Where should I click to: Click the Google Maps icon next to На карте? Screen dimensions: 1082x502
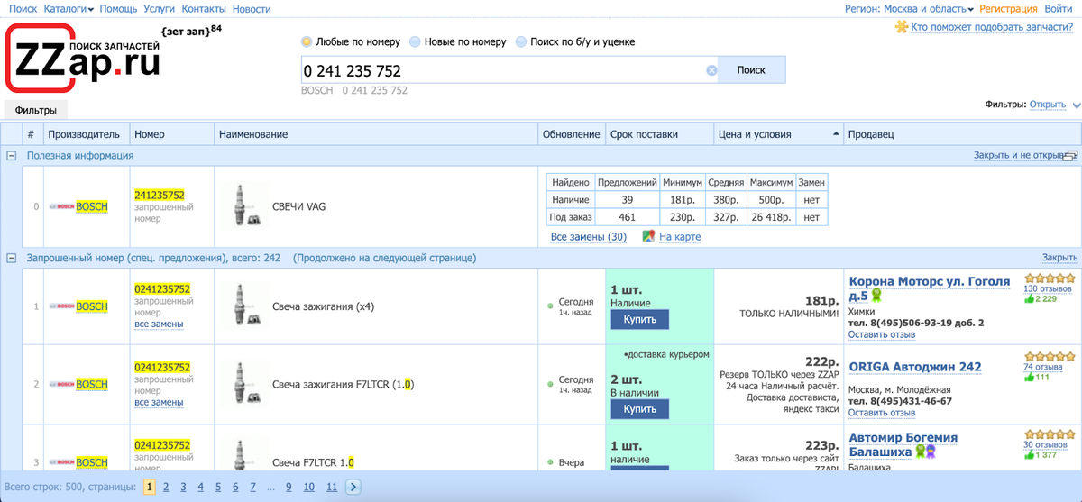[648, 236]
